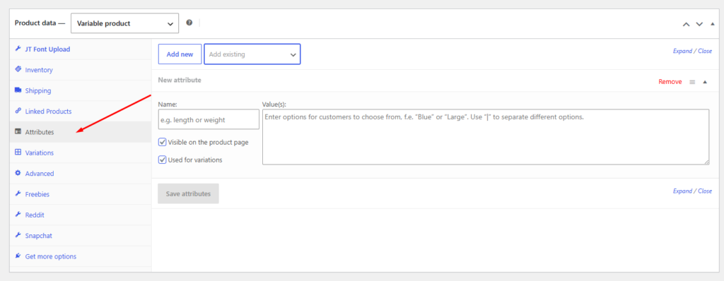Open the Reddit tab
Image resolution: width=724 pixels, height=281 pixels.
click(81, 215)
